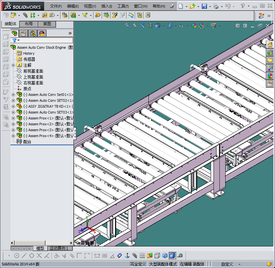
Task: Click the Print icon in top toolbar
Action: tap(215, 6)
